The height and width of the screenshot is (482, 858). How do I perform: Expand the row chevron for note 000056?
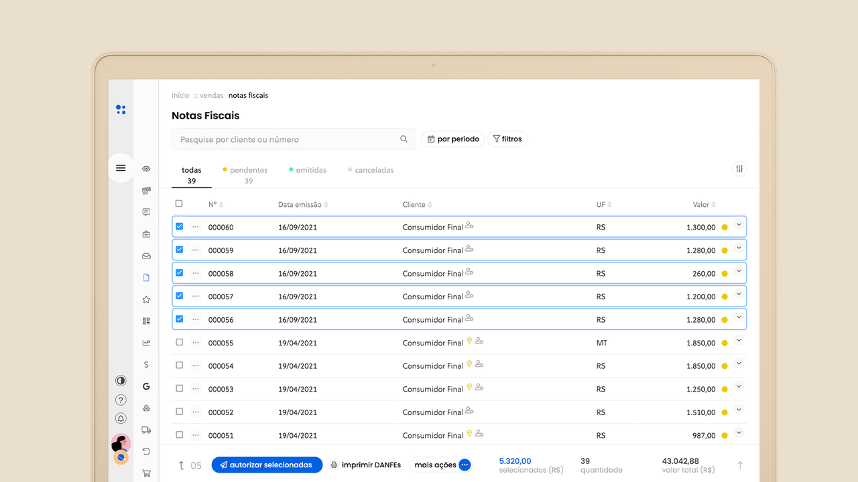[739, 317]
